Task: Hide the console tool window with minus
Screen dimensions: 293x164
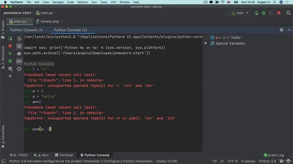Action: tap(289, 30)
